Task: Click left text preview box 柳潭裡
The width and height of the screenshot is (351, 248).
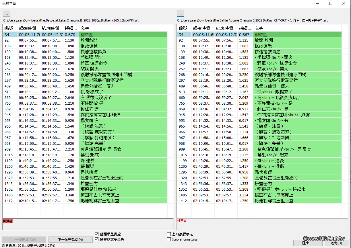Action: tap(88, 224)
